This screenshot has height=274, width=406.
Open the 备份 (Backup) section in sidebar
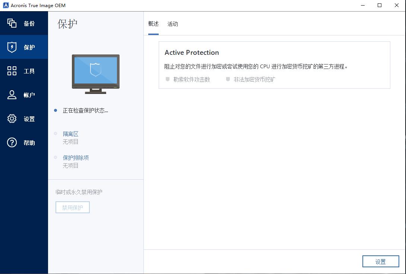24,23
